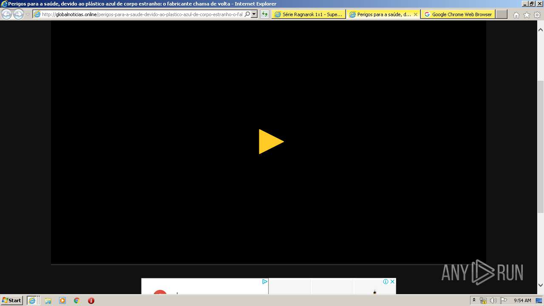Launch the media player taskbar icon
The width and height of the screenshot is (544, 306).
(62, 300)
